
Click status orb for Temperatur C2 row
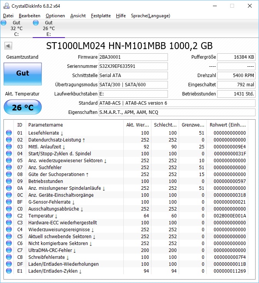click(x=9, y=216)
